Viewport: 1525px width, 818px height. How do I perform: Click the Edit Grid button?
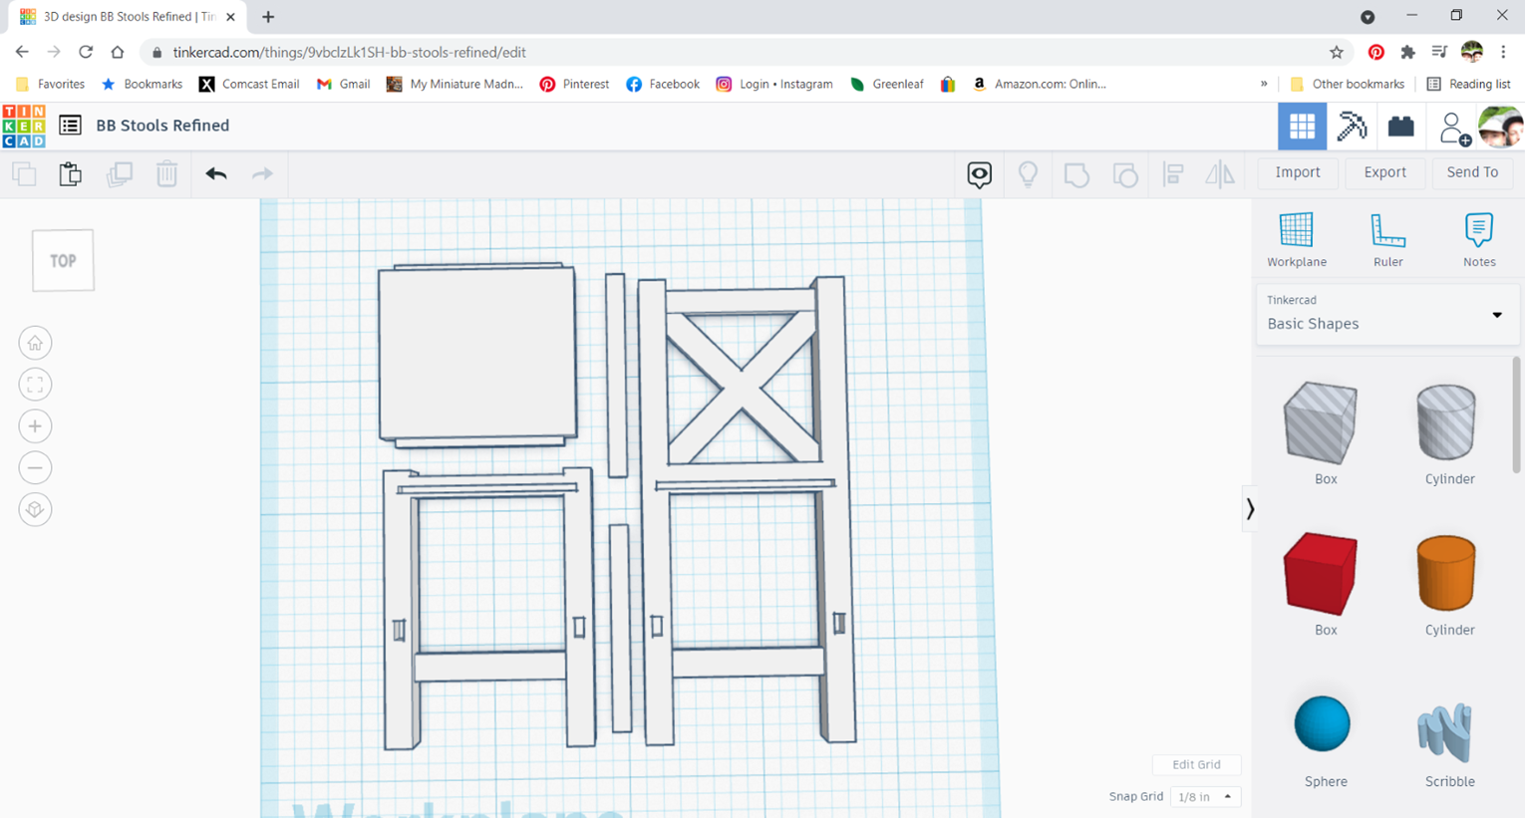pyautogui.click(x=1196, y=765)
